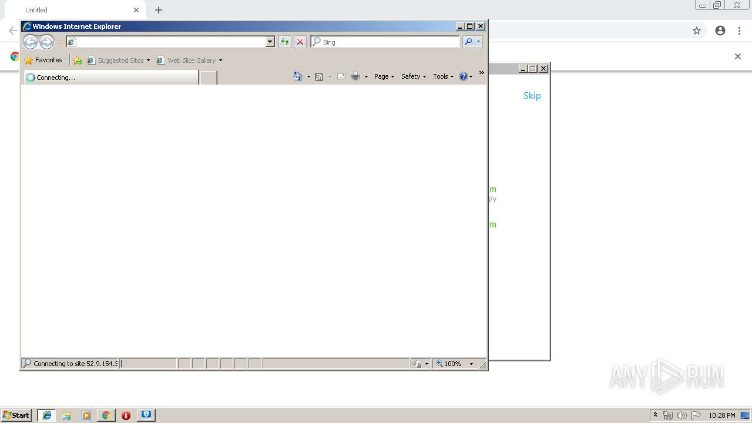The height and width of the screenshot is (423, 752).
Task: Open recent pages dropdown beside Forward button
Action: [x=59, y=42]
